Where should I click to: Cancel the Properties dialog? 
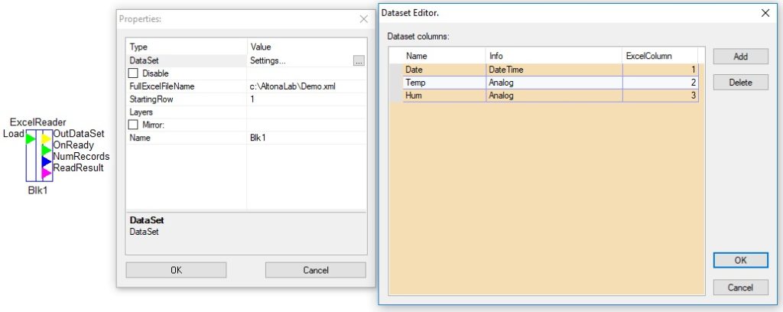pos(316,270)
